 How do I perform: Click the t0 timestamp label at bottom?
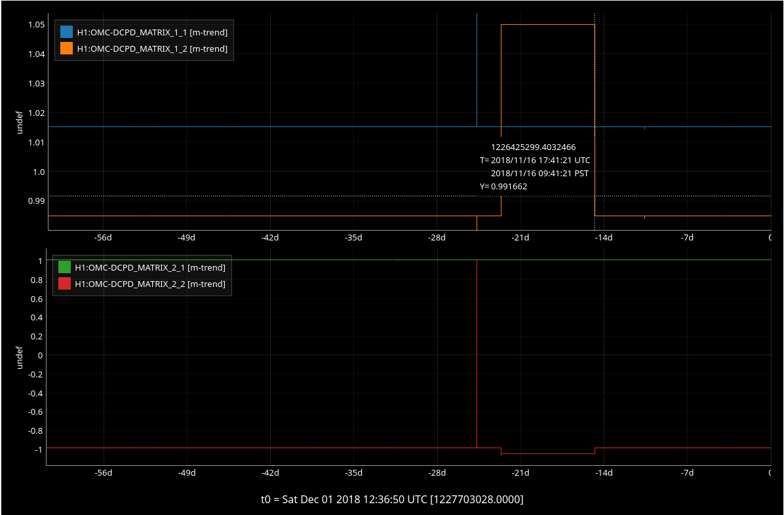392,499
